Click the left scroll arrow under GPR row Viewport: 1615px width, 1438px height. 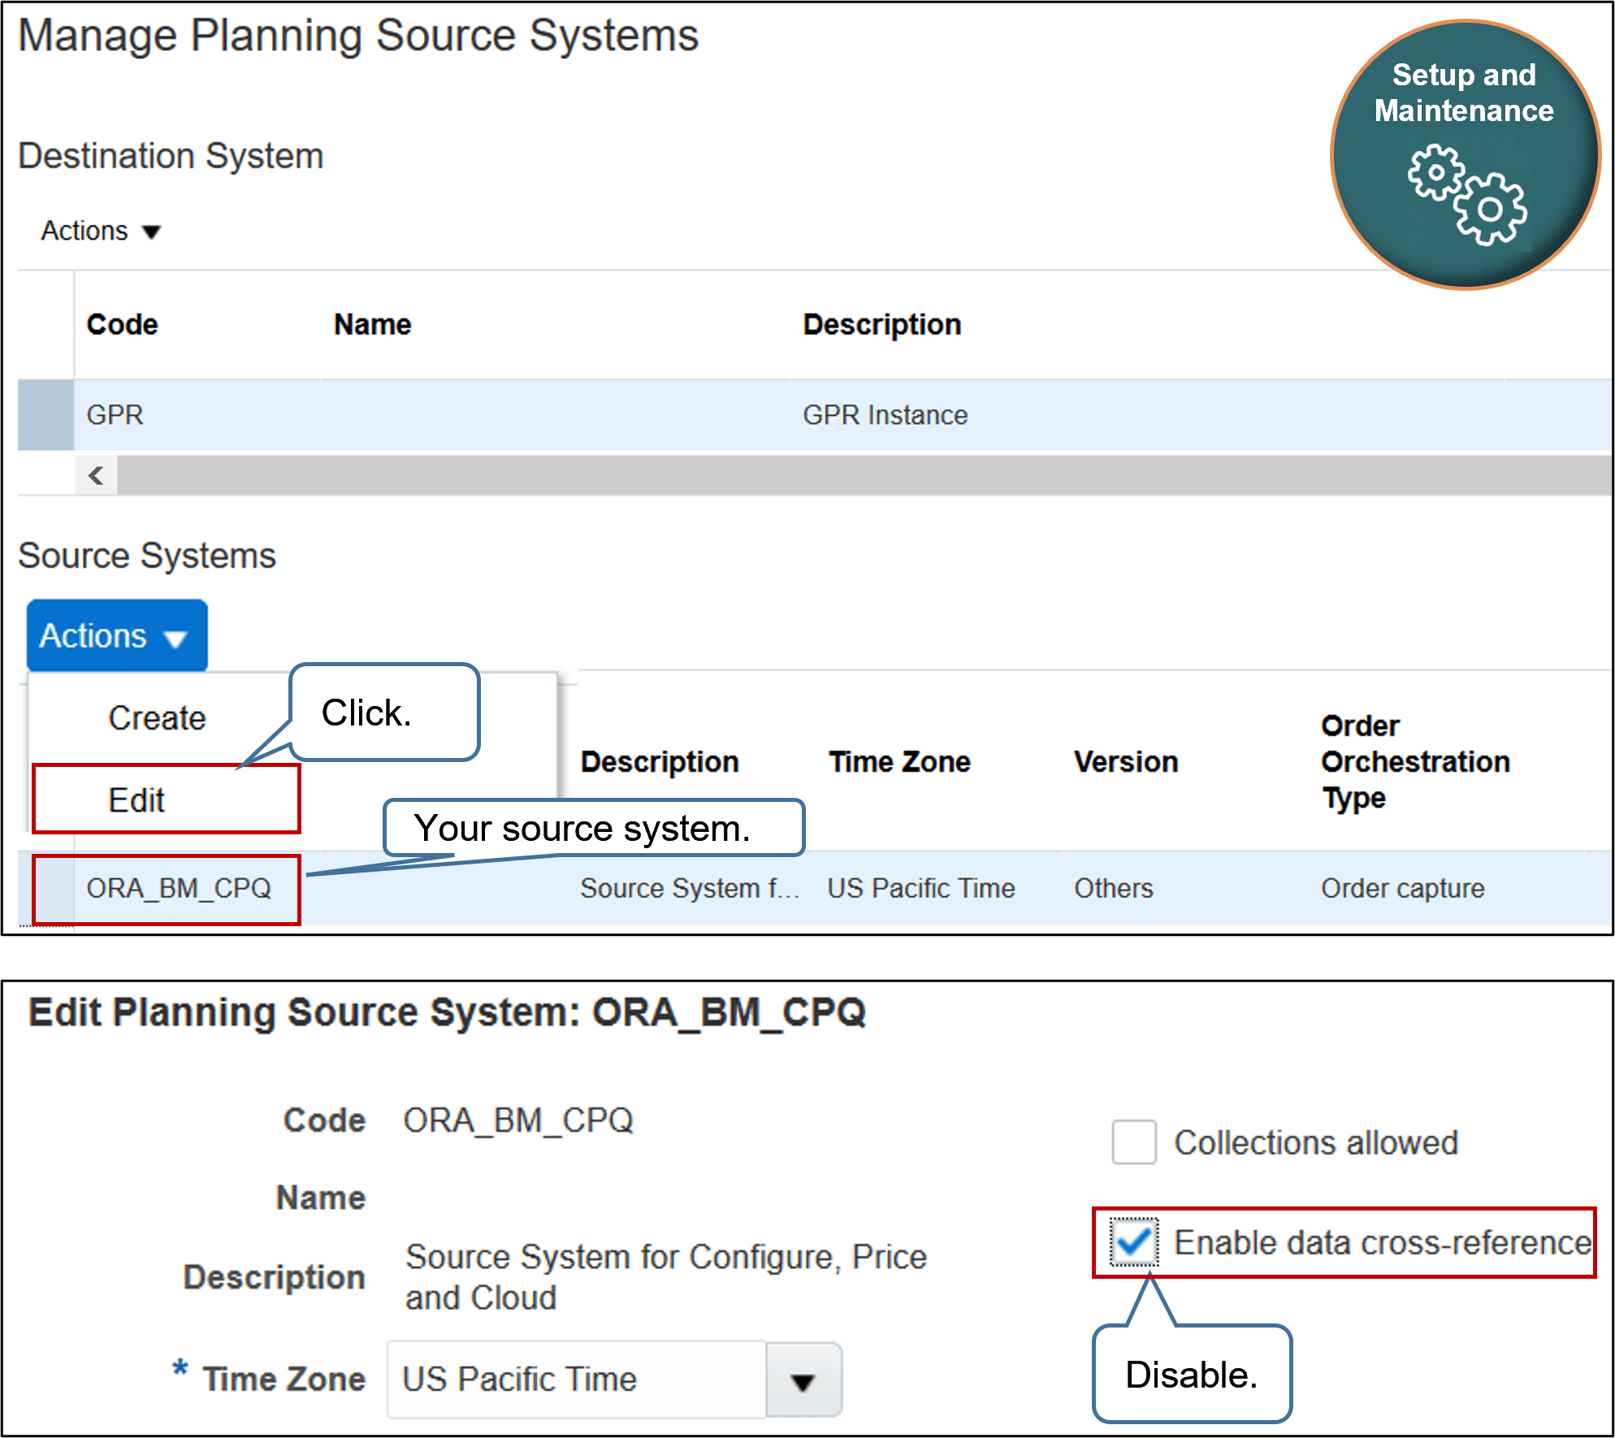pos(95,477)
